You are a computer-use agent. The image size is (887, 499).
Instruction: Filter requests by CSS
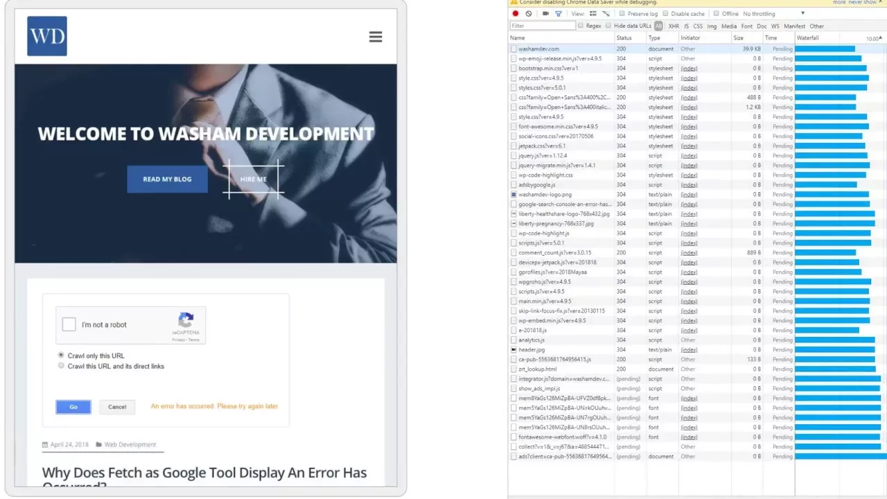(x=698, y=26)
